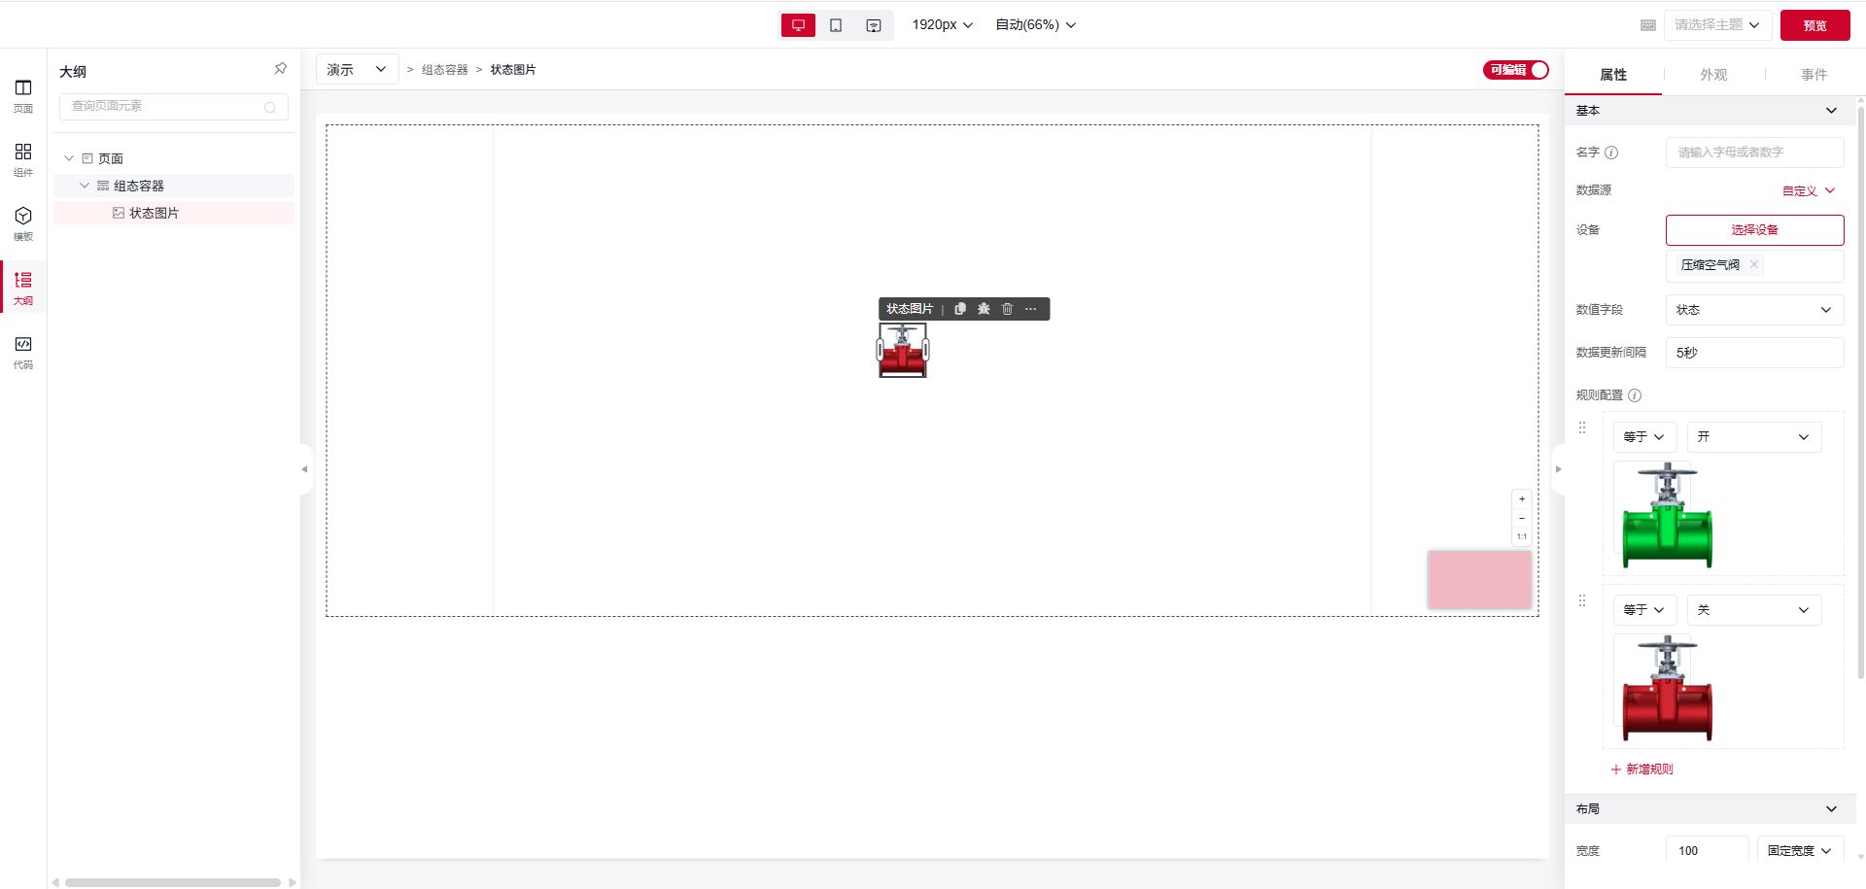Toggle the 可编辑 editable switch

coord(1515,70)
